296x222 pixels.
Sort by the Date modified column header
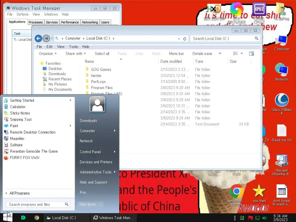pyautogui.click(x=171, y=61)
